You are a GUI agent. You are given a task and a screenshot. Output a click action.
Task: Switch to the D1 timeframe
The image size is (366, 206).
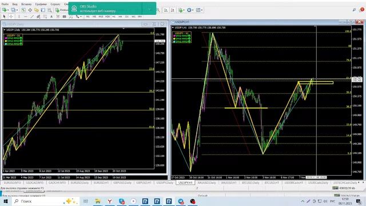click(x=127, y=17)
